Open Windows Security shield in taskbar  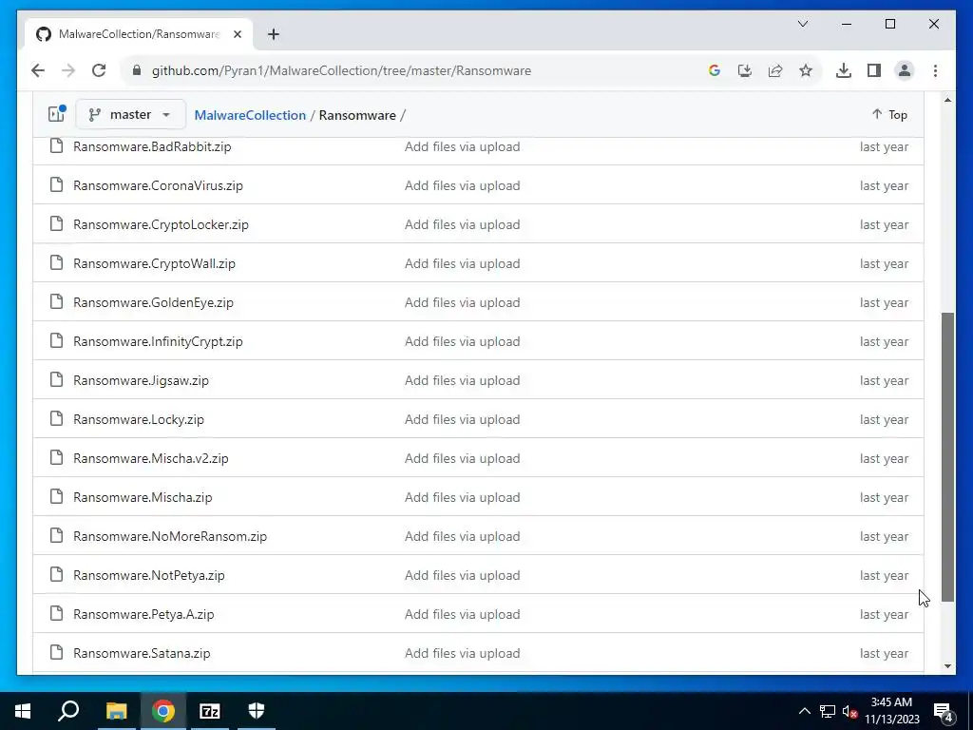(x=257, y=711)
